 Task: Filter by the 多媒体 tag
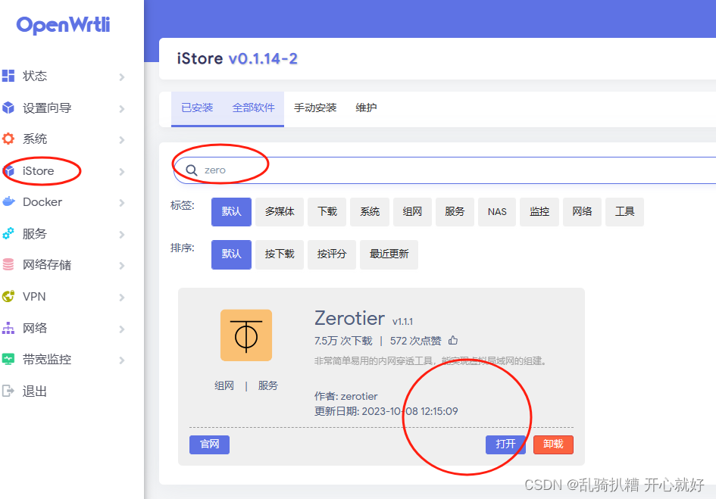pyautogui.click(x=280, y=211)
